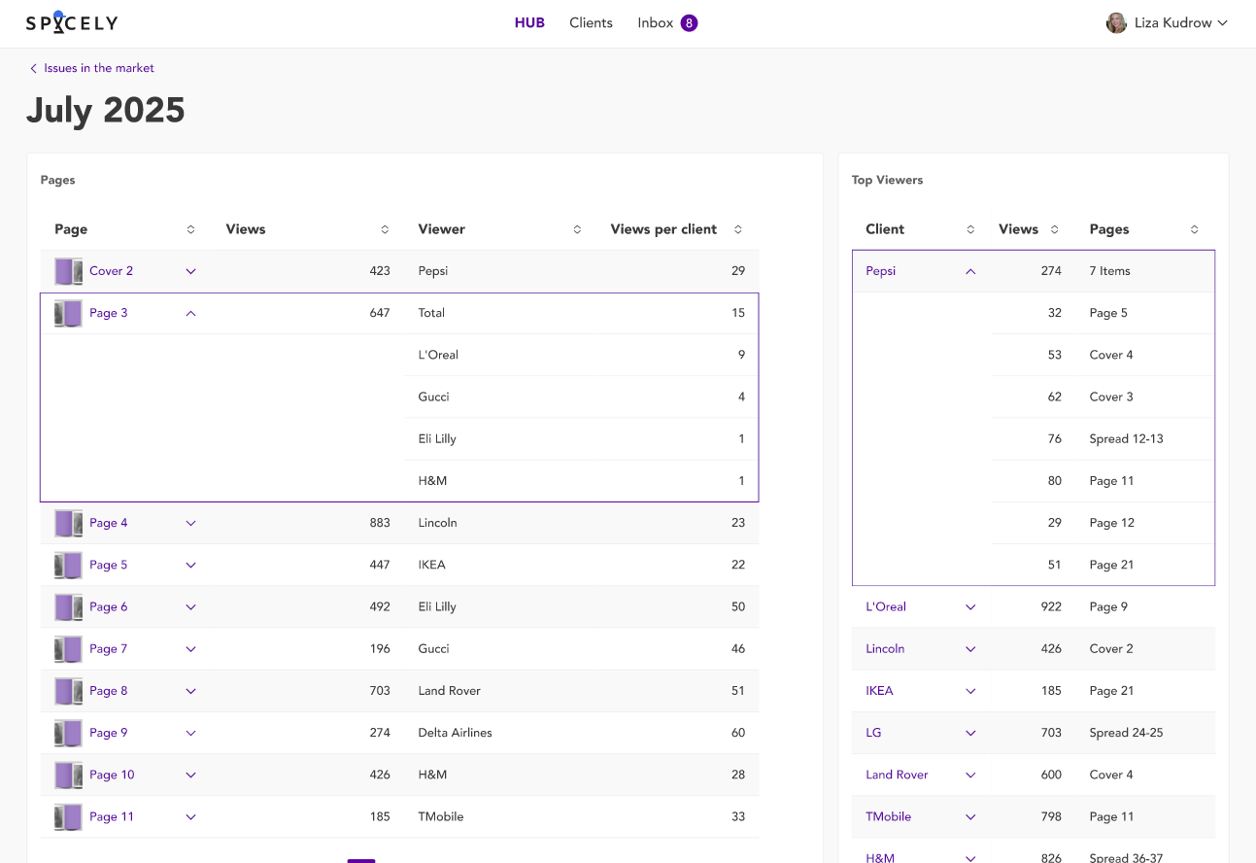Click the Page 3 thumbnail
Screen dimensions: 1256x863
[x=68, y=313]
